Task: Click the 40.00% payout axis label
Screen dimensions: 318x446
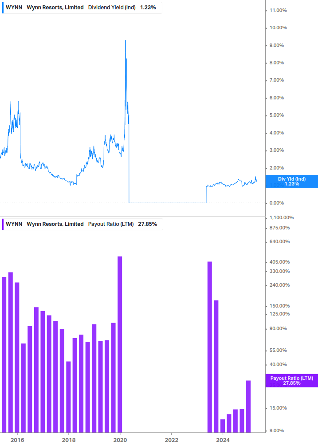Action: 278,364
